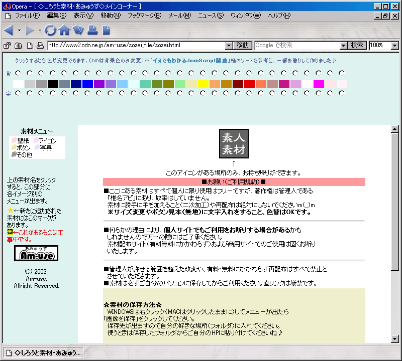This screenshot has width=402, height=361.
Task: Click the Forward arrow in the toolbar
Action: tap(30, 31)
